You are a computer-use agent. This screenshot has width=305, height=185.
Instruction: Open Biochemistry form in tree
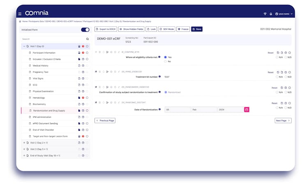pos(39,104)
